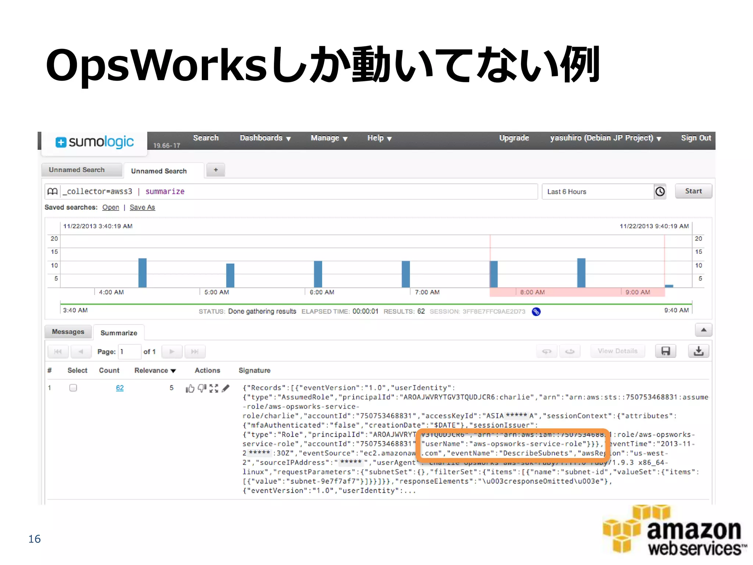The image size is (753, 565).
Task: Click the session link icon in status bar
Action: tap(536, 312)
